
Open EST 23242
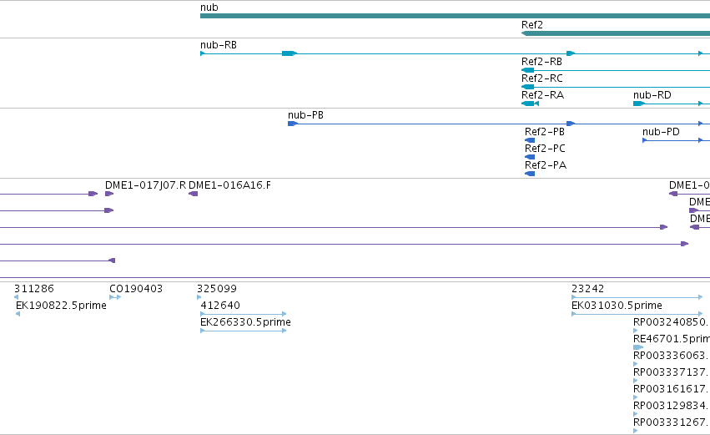(x=587, y=289)
